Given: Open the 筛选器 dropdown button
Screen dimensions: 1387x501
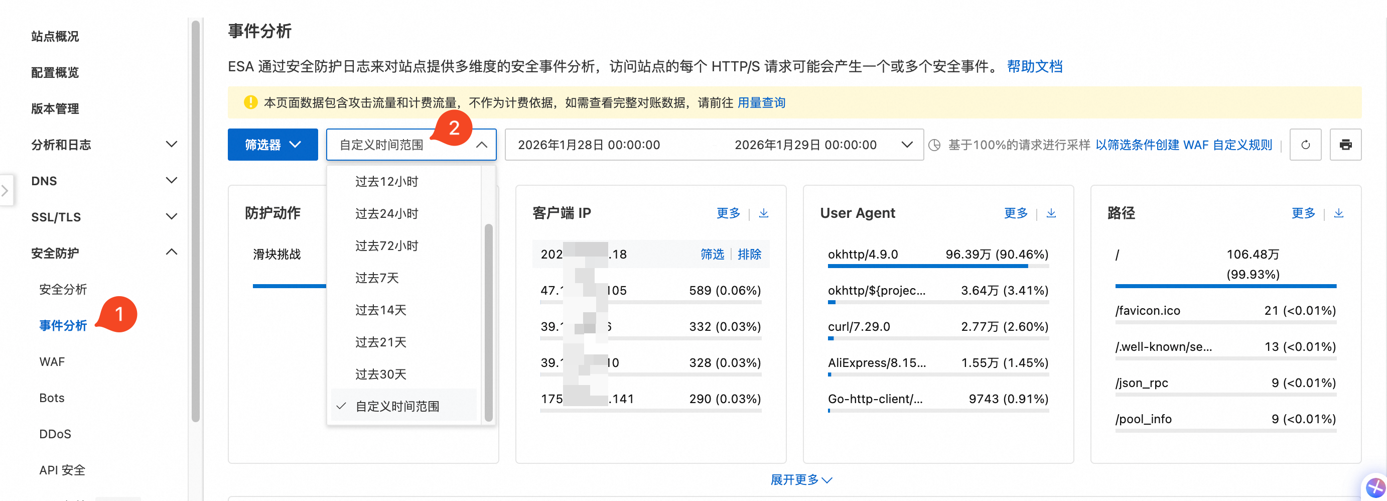Looking at the screenshot, I should point(272,145).
